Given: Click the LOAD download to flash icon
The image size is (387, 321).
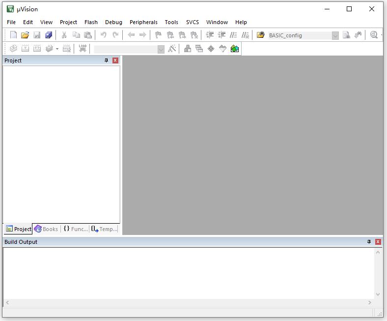Looking at the screenshot, I should 83,49.
